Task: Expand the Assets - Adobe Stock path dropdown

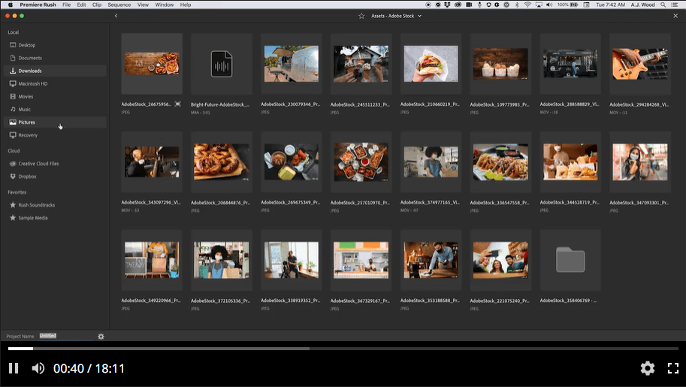Action: [x=419, y=15]
